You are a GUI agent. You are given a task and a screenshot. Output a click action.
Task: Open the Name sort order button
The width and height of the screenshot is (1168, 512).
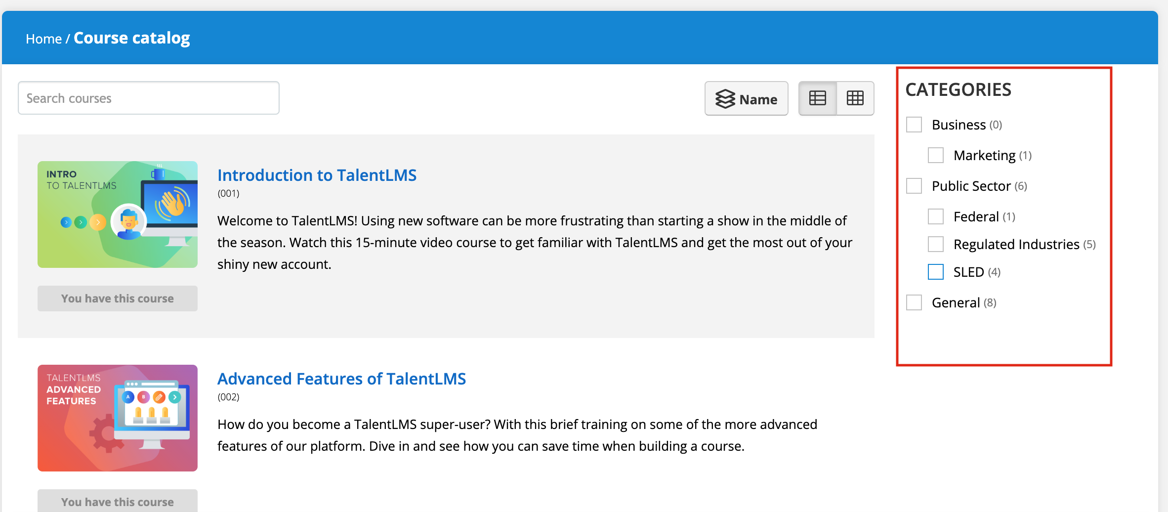(x=746, y=98)
